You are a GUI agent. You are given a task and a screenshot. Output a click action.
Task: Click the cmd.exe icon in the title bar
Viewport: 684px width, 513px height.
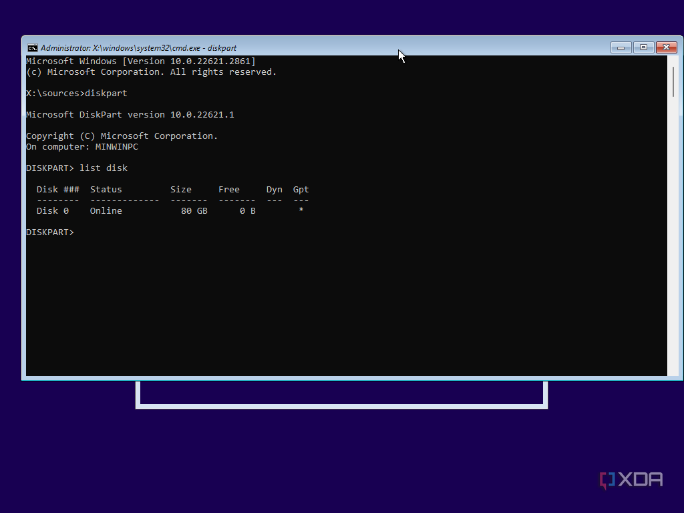33,47
